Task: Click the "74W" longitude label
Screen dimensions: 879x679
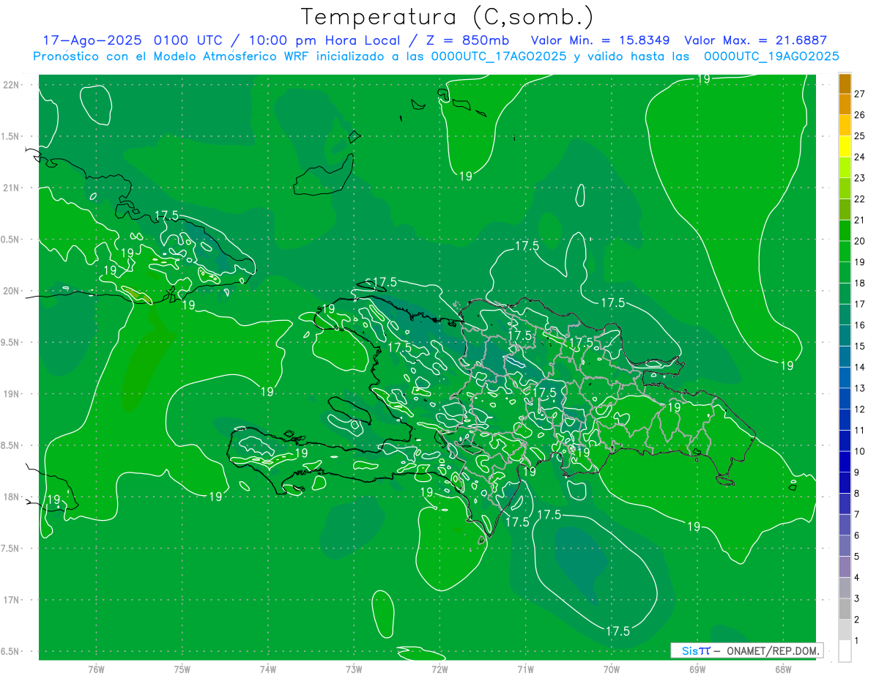Action: click(x=267, y=669)
